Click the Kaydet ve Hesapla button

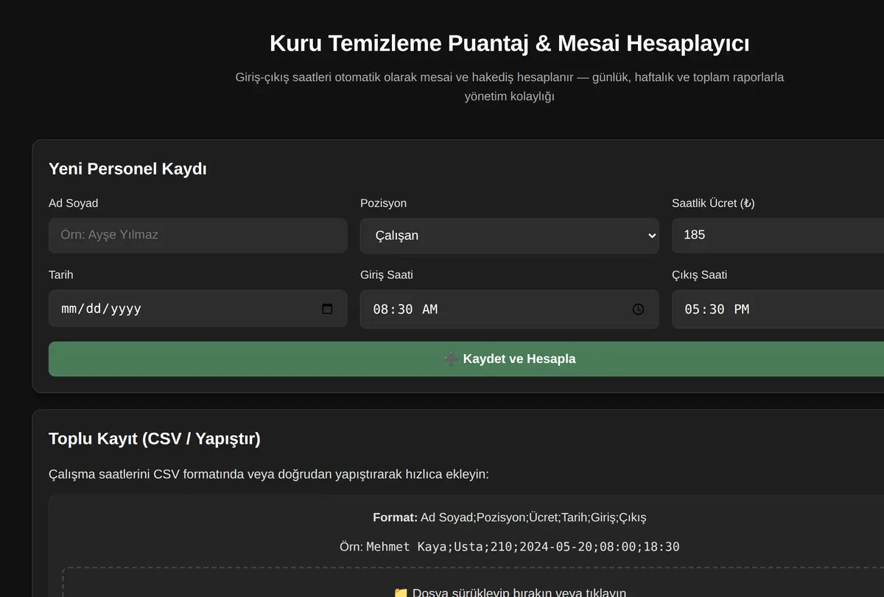[x=466, y=359]
